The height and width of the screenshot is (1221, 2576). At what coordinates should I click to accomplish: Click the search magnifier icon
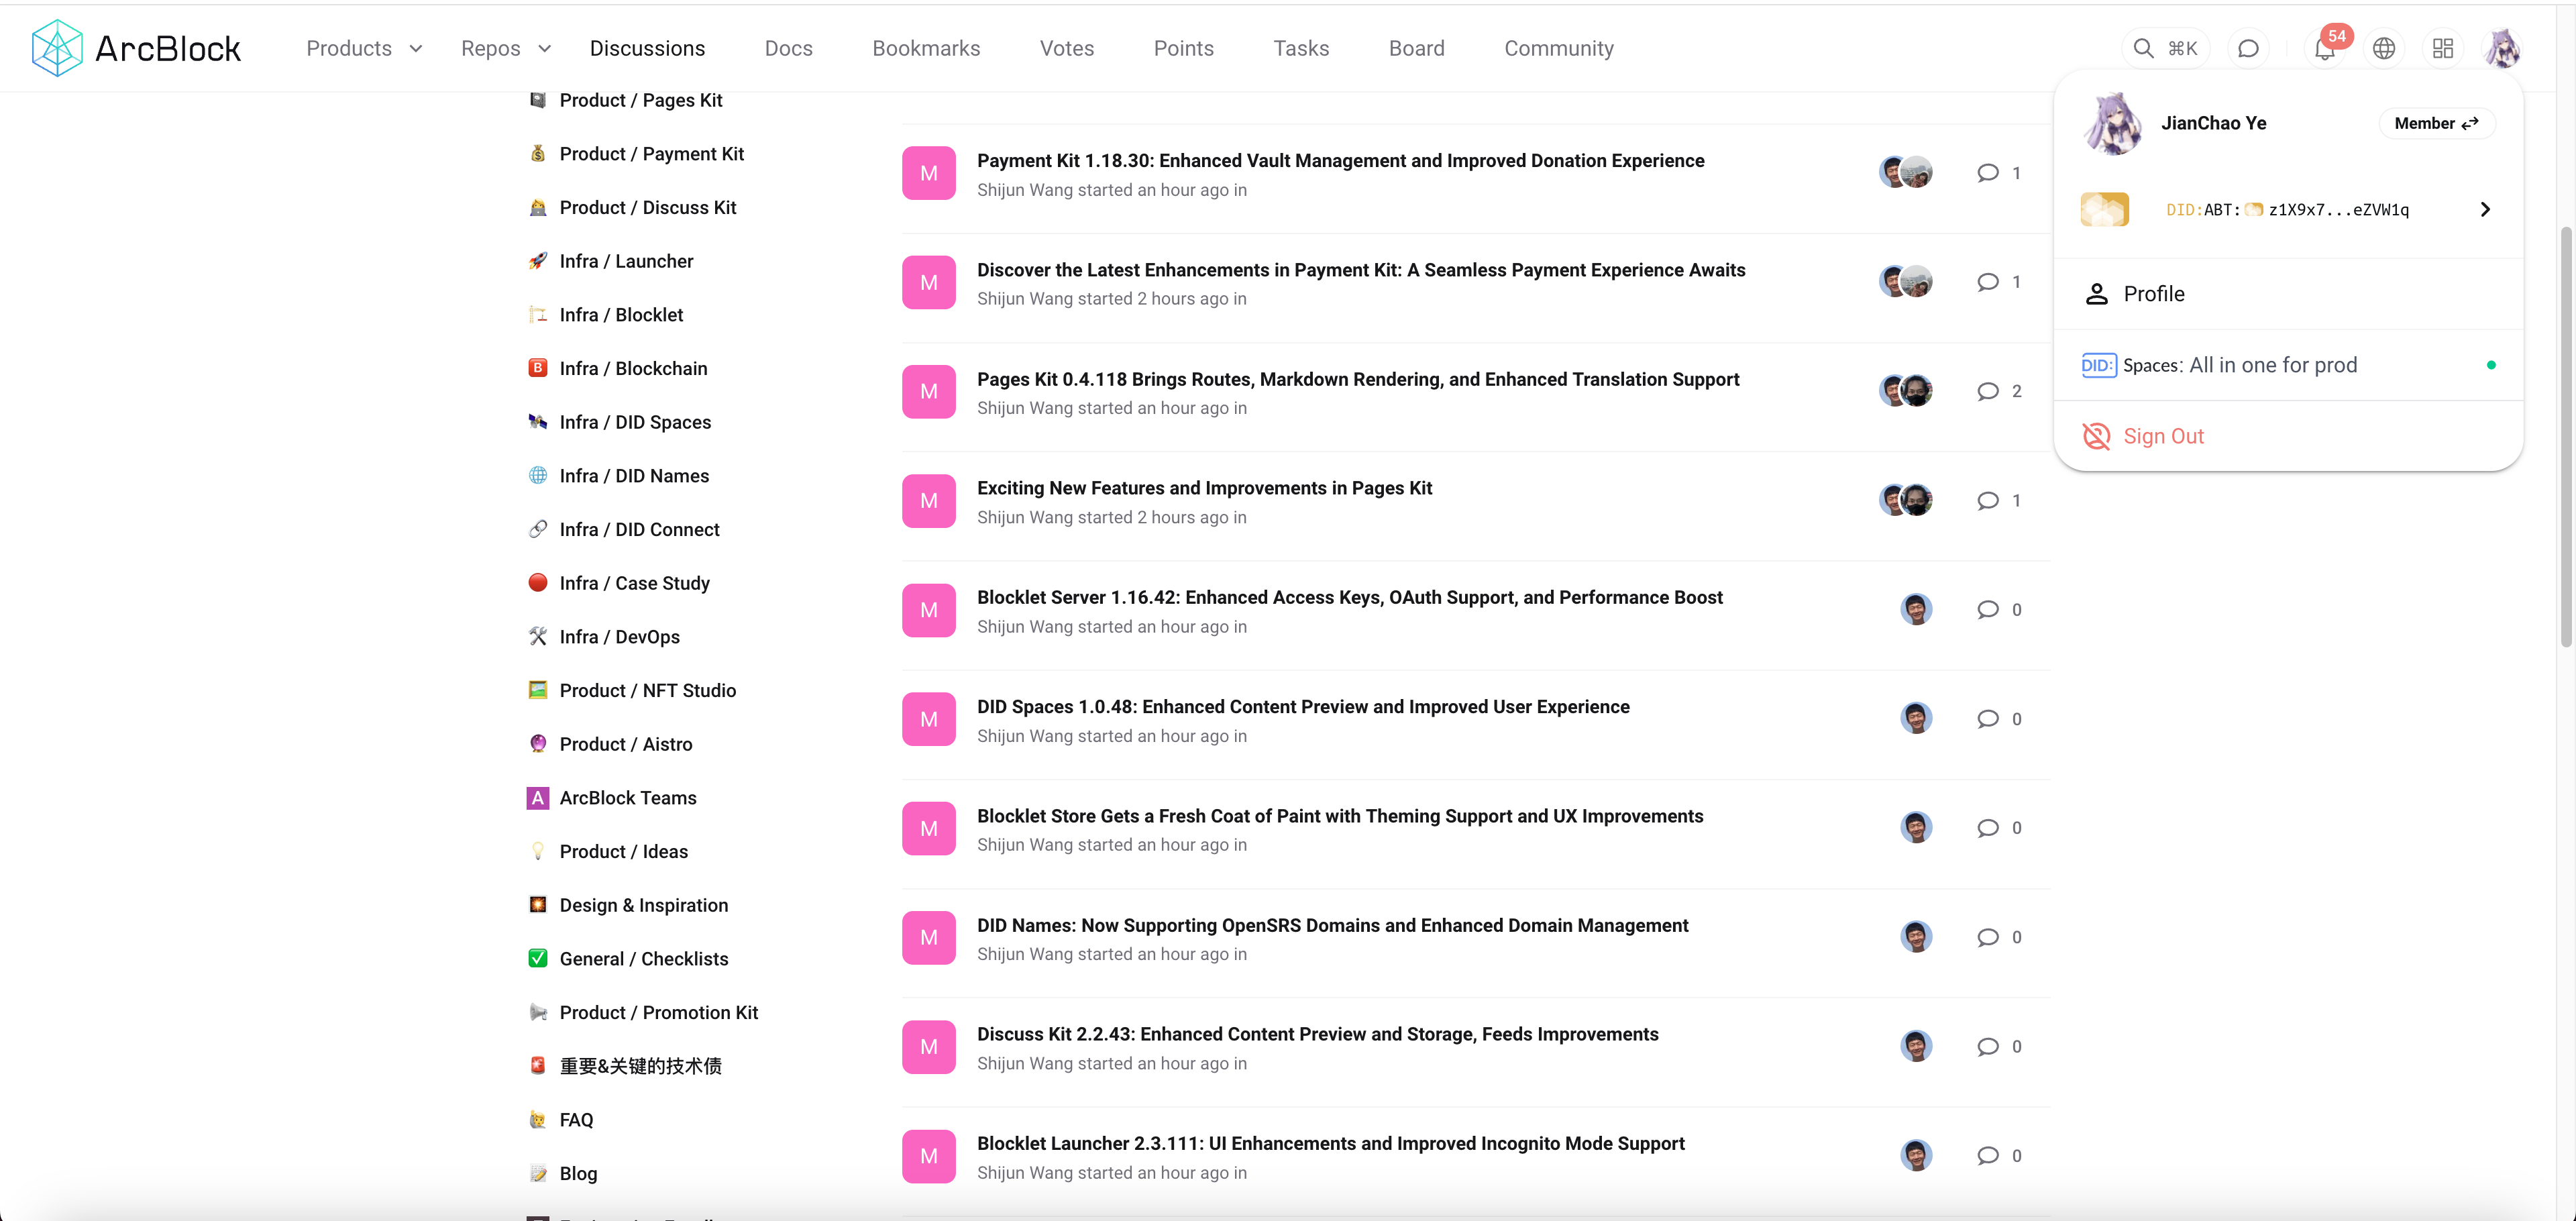[2143, 49]
